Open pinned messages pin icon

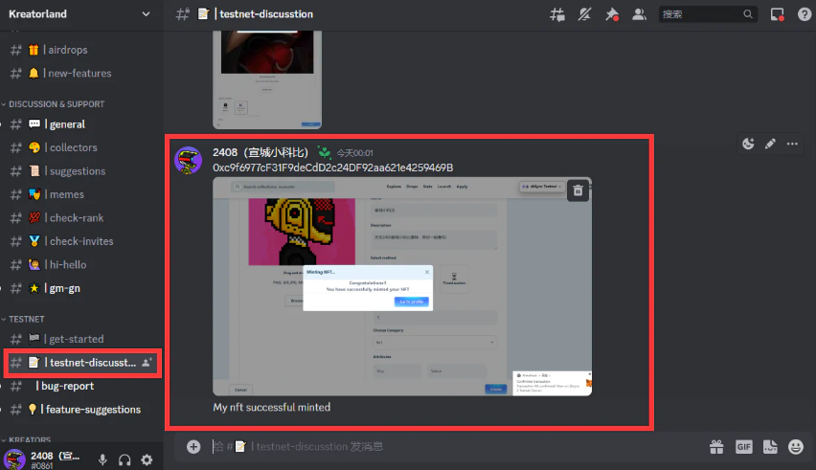[x=612, y=14]
